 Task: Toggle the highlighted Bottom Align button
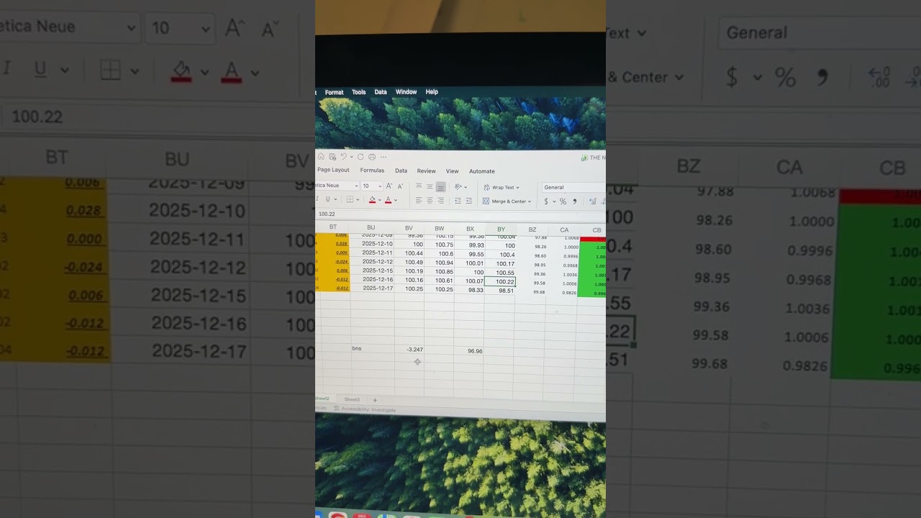click(x=440, y=186)
